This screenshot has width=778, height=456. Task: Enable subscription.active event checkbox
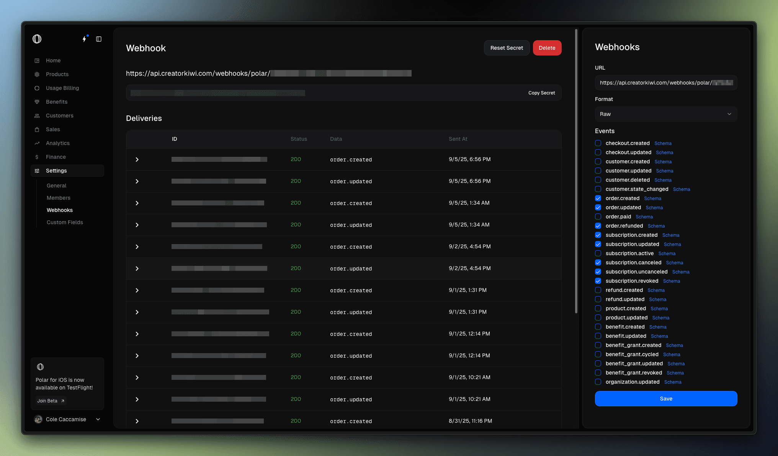[598, 253]
